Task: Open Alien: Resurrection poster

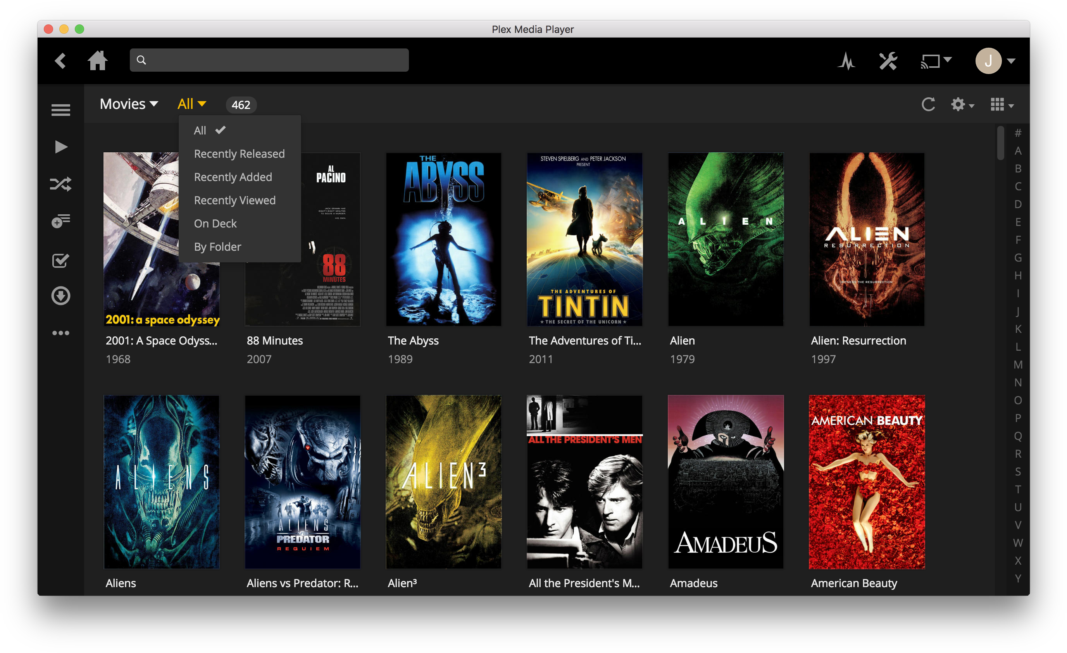Action: pyautogui.click(x=867, y=239)
